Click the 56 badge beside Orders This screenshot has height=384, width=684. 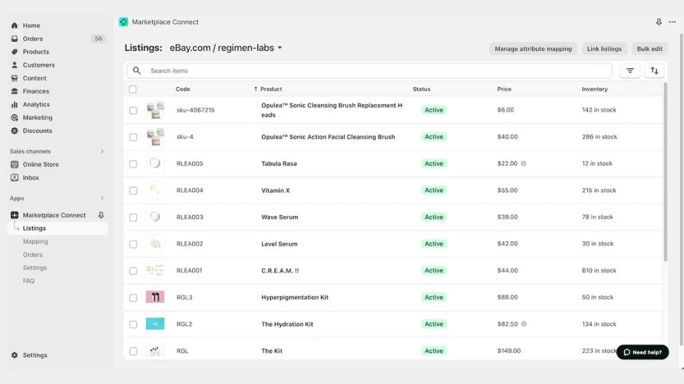click(x=99, y=39)
